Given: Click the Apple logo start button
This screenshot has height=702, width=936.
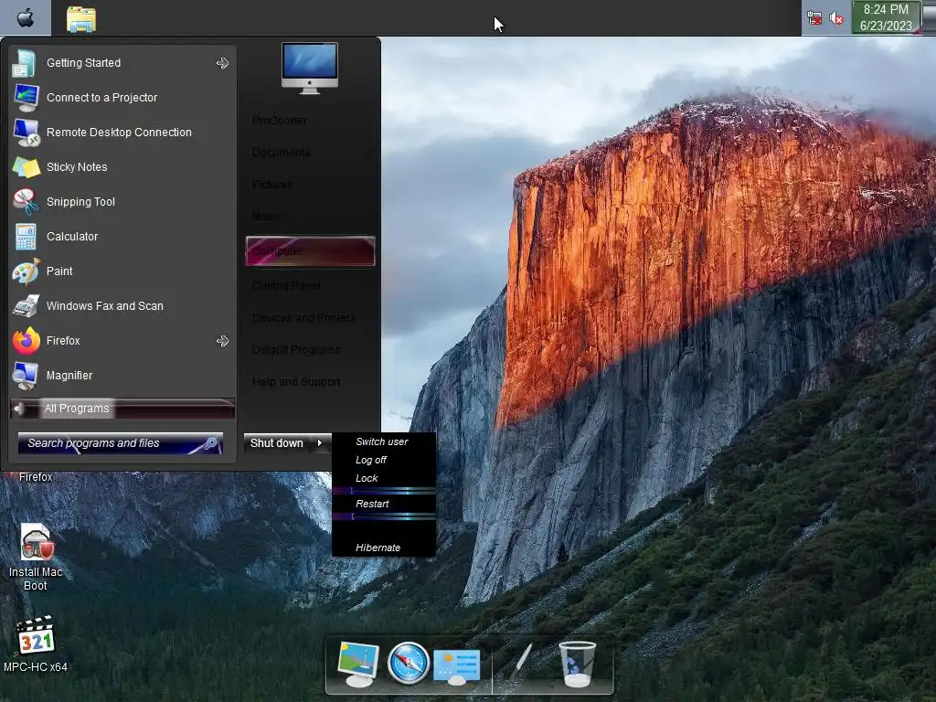Looking at the screenshot, I should coord(25,18).
